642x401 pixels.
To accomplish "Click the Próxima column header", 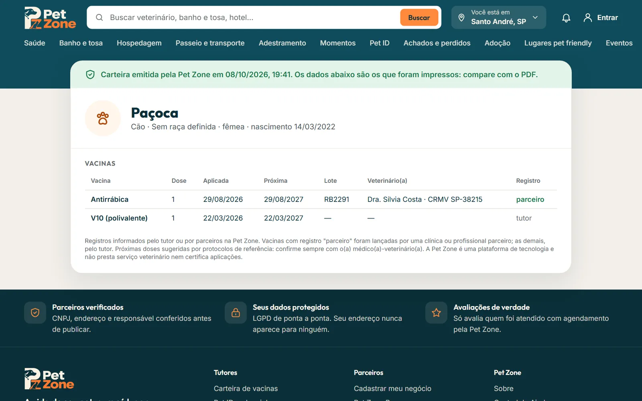I will (x=276, y=181).
